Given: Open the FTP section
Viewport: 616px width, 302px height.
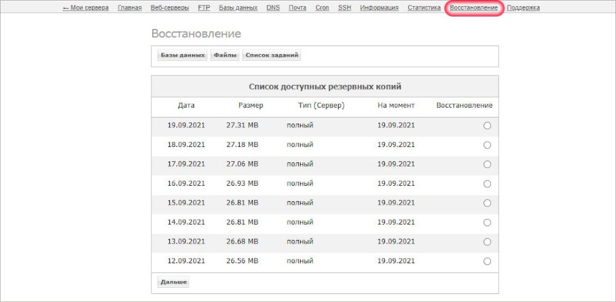Looking at the screenshot, I should pyautogui.click(x=204, y=7).
